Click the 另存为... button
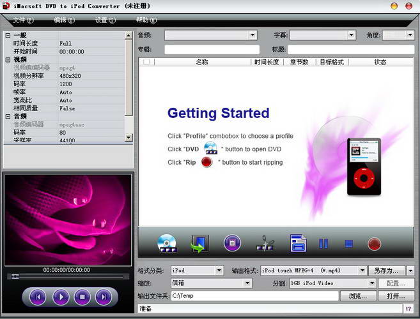Image resolution: width=420 pixels, height=319 pixels. [386, 271]
